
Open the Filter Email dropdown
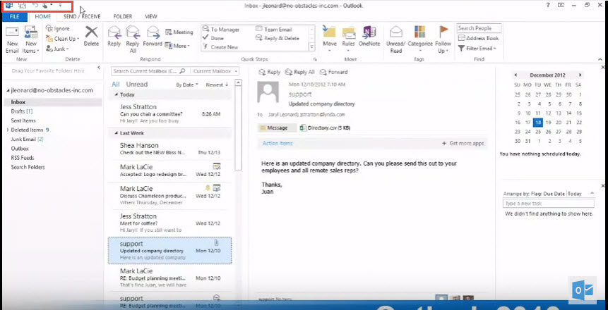point(477,49)
